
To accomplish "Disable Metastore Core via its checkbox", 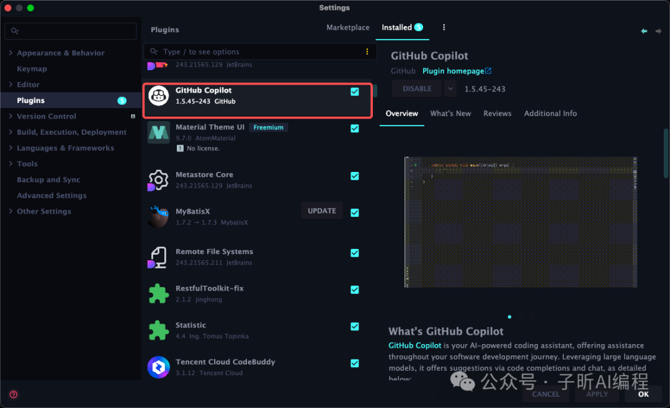I will point(355,176).
